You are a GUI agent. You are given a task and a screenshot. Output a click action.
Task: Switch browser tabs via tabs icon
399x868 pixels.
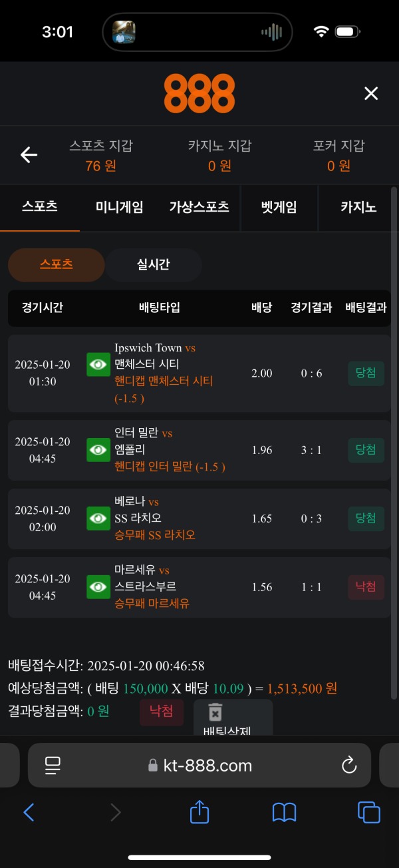pyautogui.click(x=368, y=812)
